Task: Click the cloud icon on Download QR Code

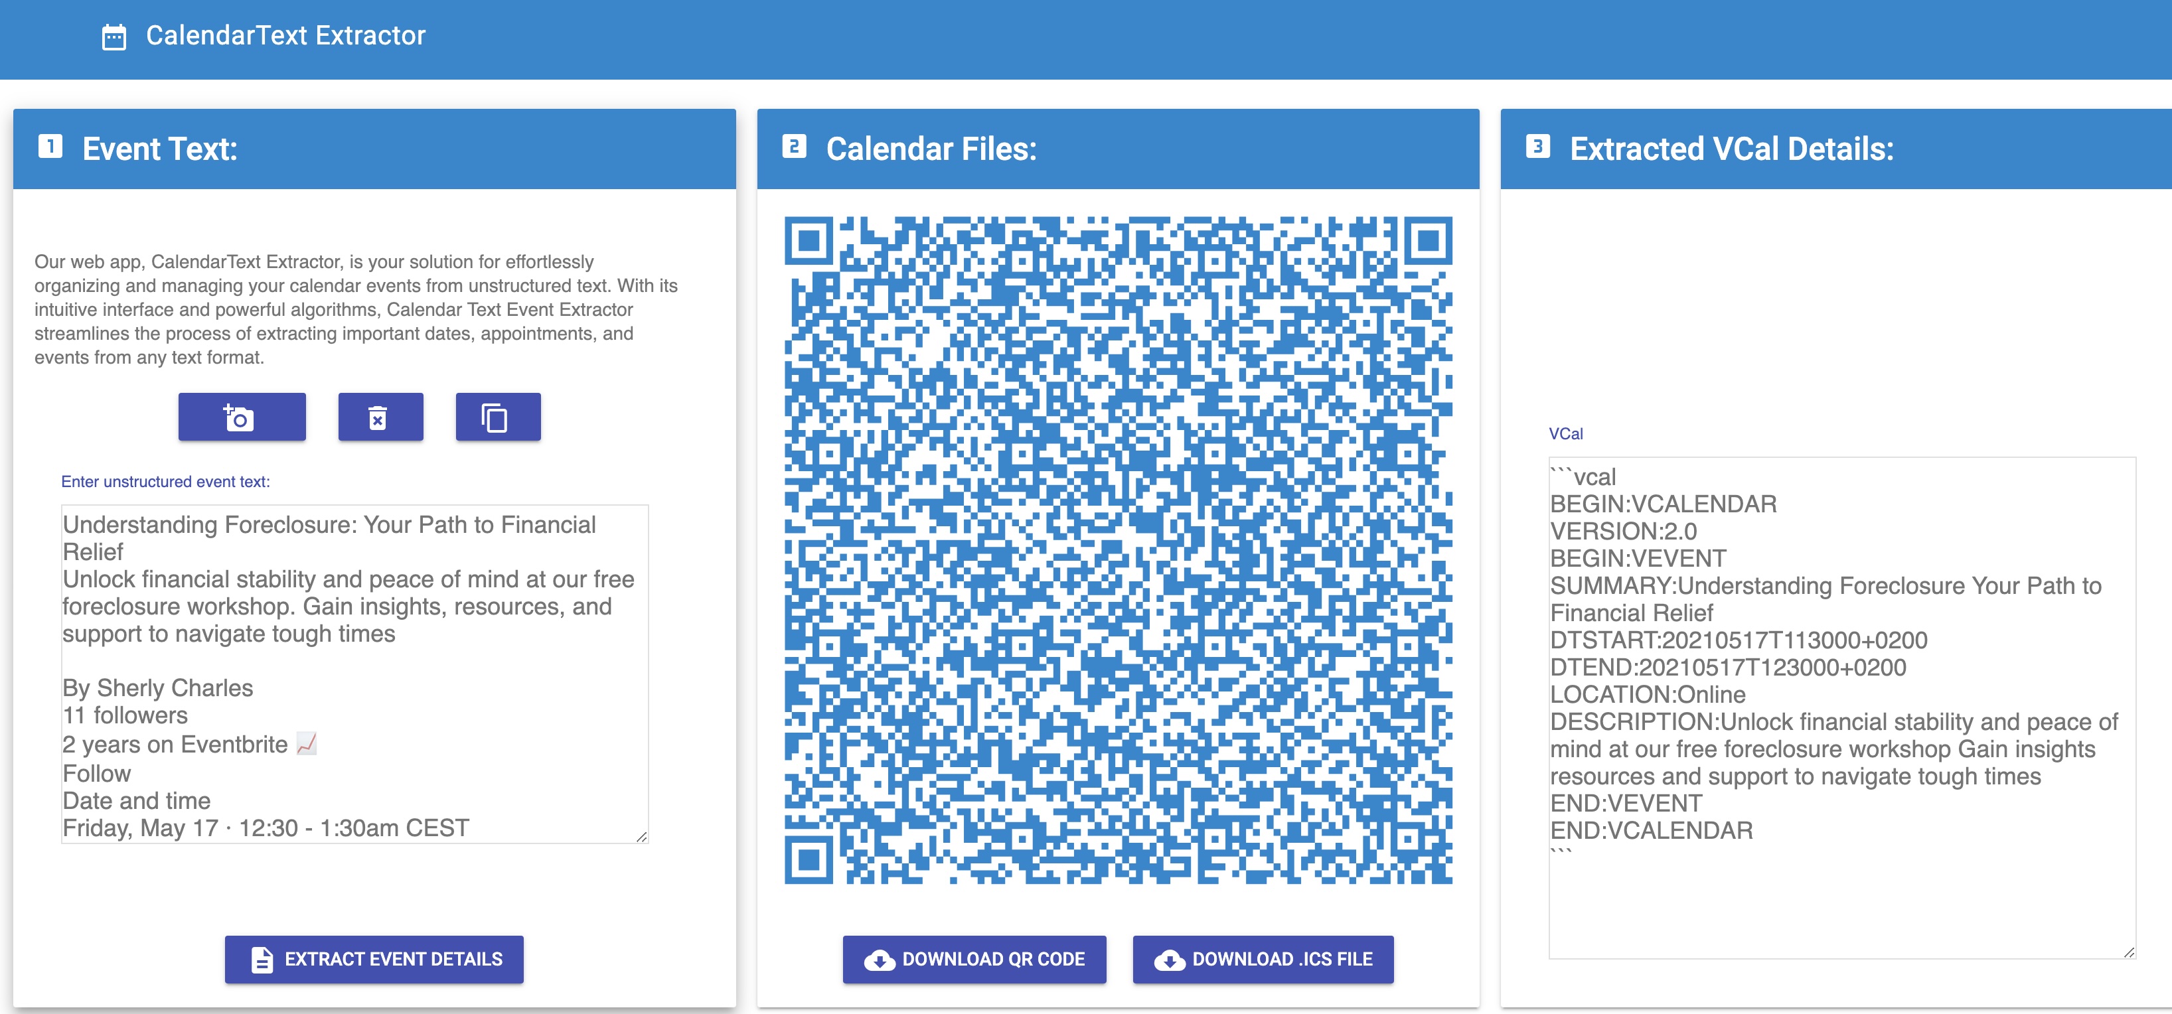Action: [x=880, y=960]
